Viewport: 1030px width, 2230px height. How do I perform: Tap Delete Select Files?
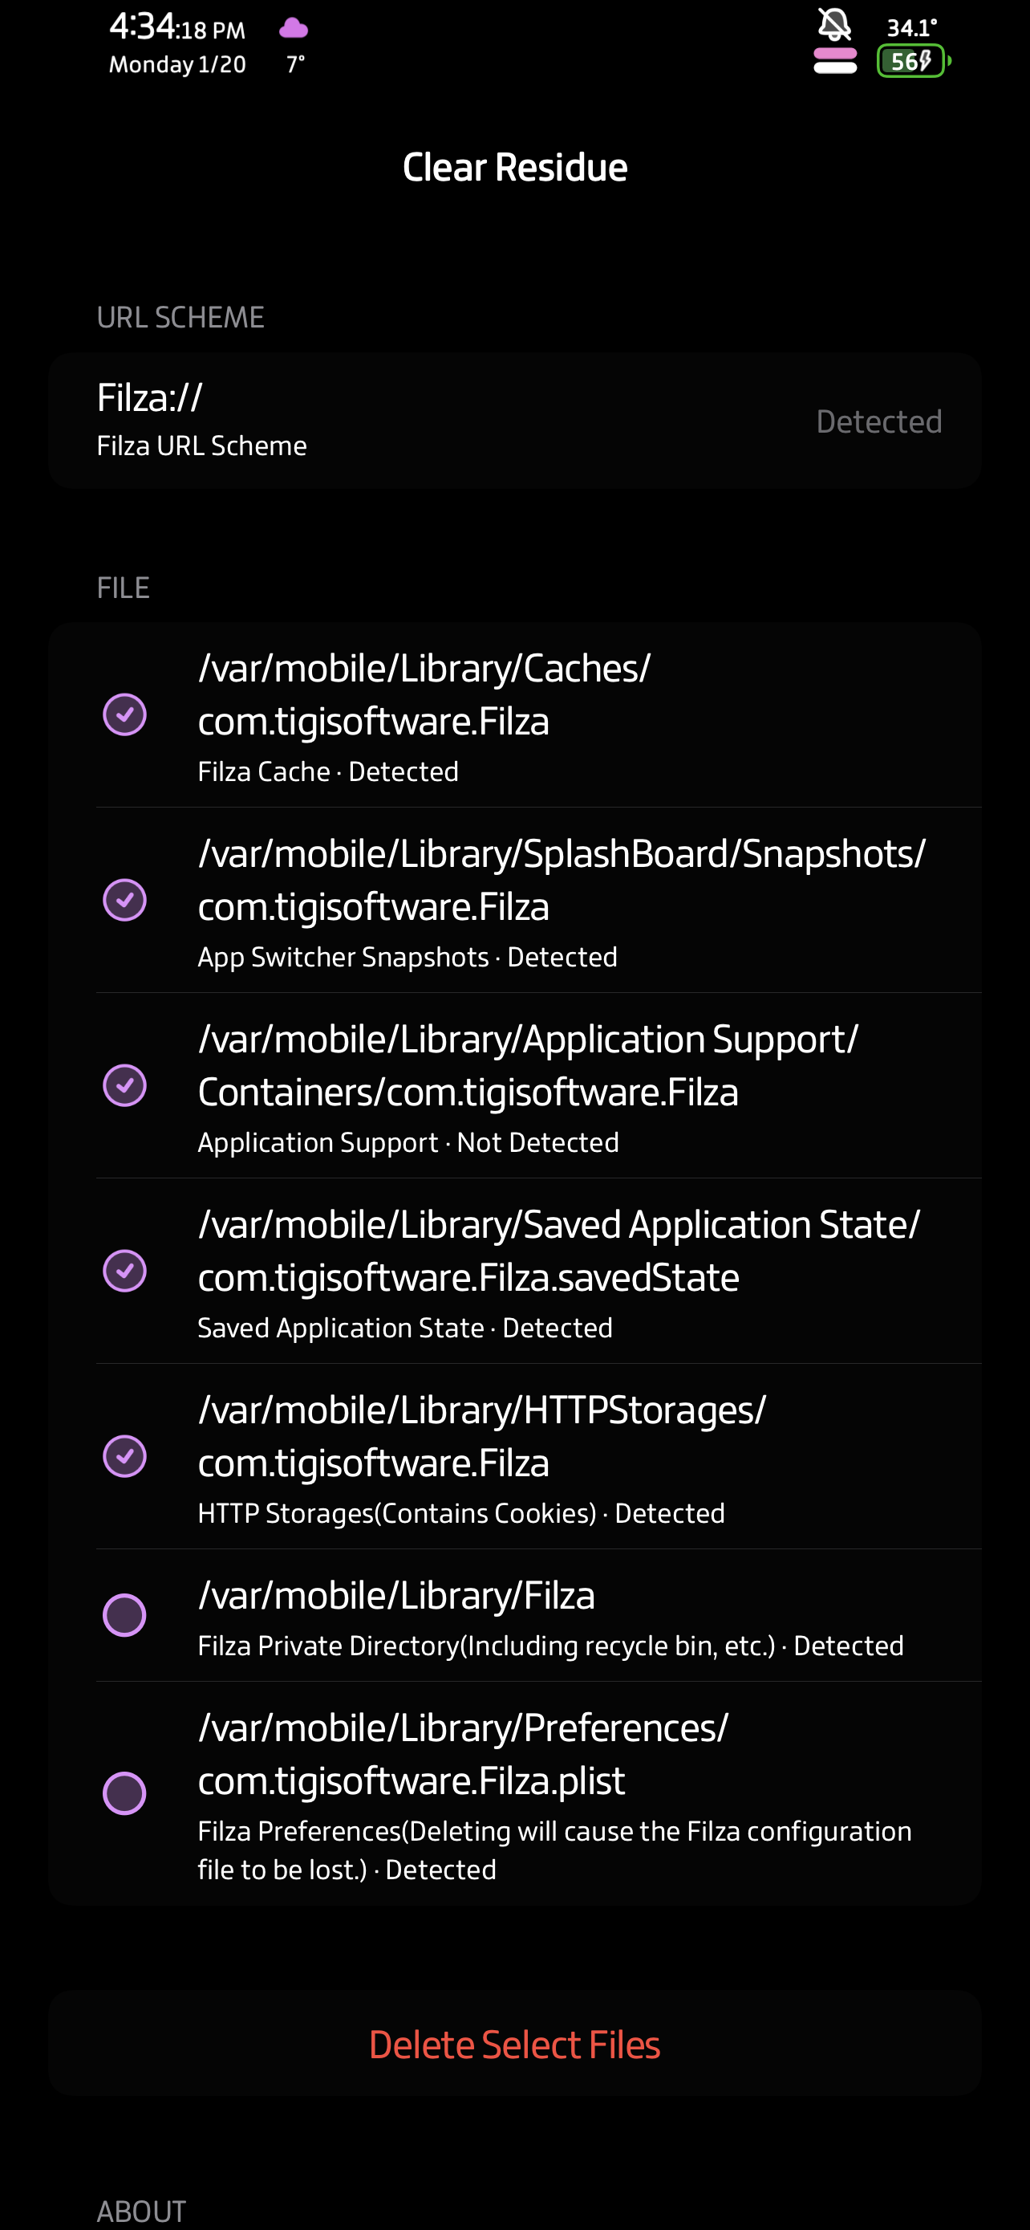514,2044
